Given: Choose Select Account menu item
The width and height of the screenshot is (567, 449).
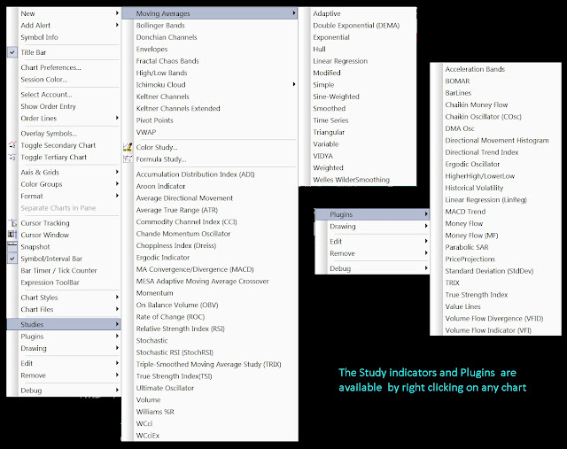Looking at the screenshot, I should click(46, 95).
